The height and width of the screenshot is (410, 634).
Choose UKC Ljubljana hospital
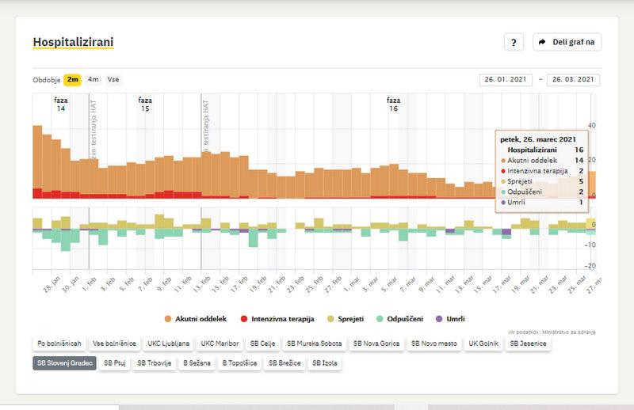[168, 344]
